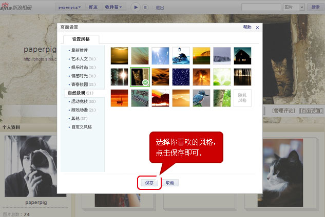Choose the water droplet splash theme
Screen dimensions: 325x217
tap(181, 56)
